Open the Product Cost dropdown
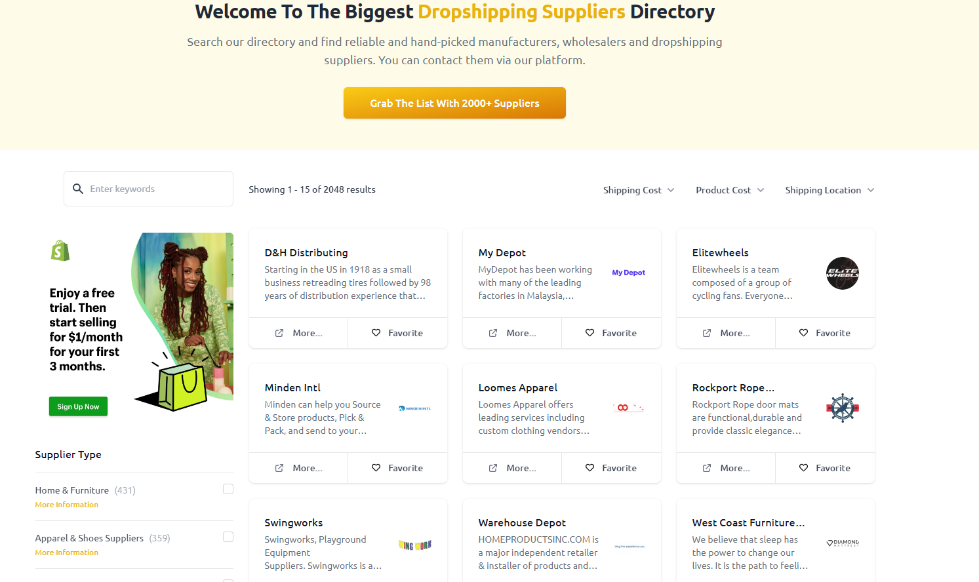The image size is (979, 582). [730, 190]
